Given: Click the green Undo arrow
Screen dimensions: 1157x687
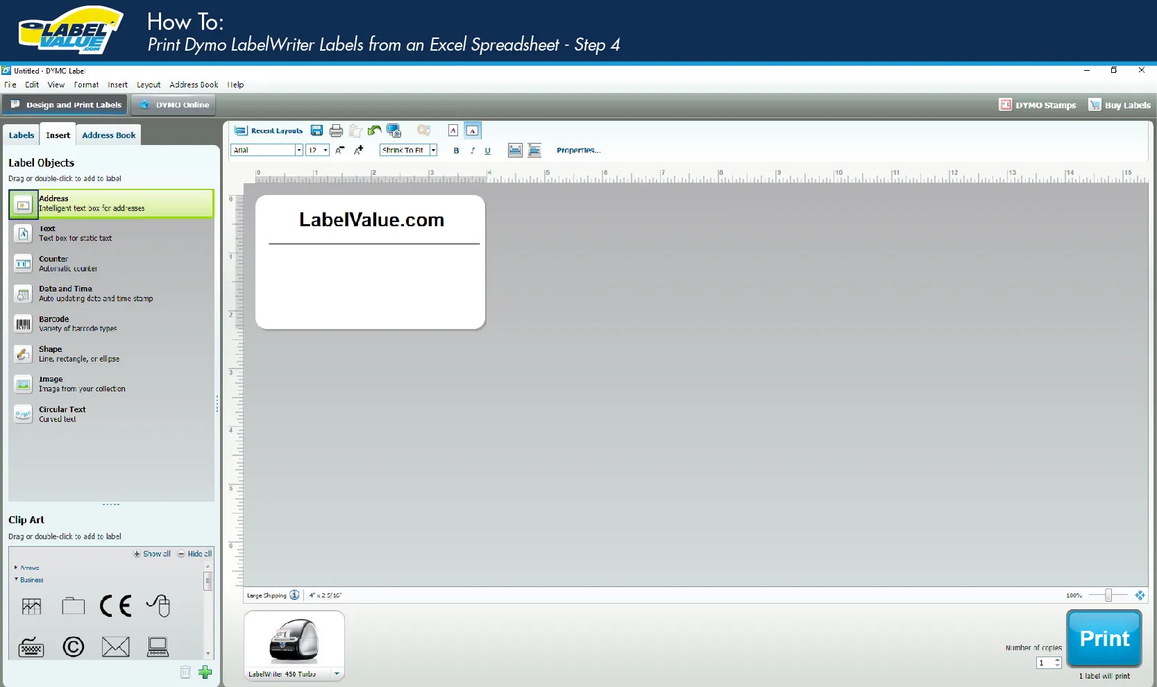Looking at the screenshot, I should pyautogui.click(x=375, y=130).
